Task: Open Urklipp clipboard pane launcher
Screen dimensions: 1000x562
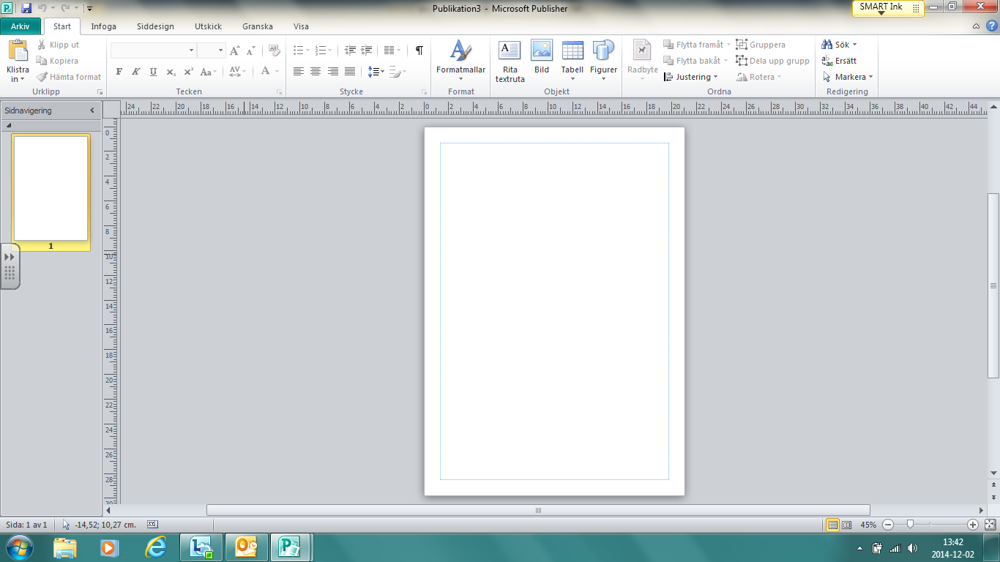Action: click(x=100, y=92)
